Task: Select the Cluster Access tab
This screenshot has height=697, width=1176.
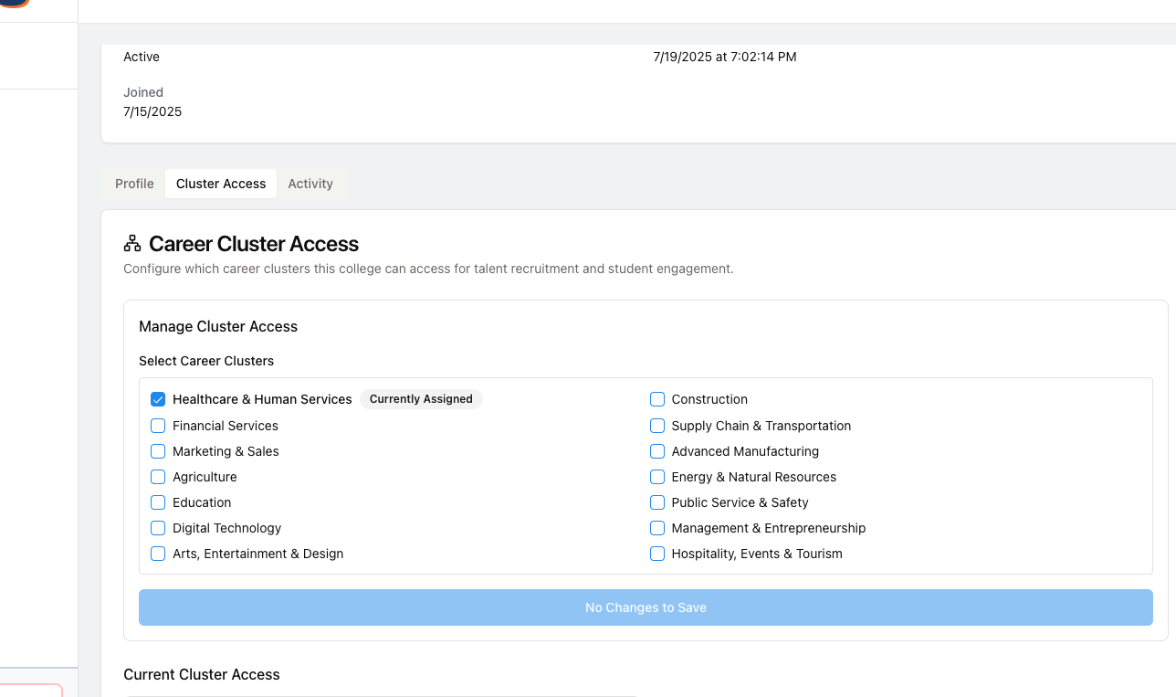Action: (221, 184)
